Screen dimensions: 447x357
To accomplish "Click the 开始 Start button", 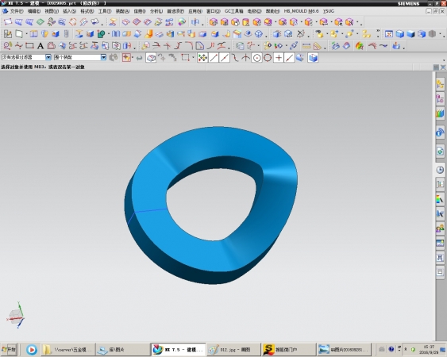I will [9, 349].
